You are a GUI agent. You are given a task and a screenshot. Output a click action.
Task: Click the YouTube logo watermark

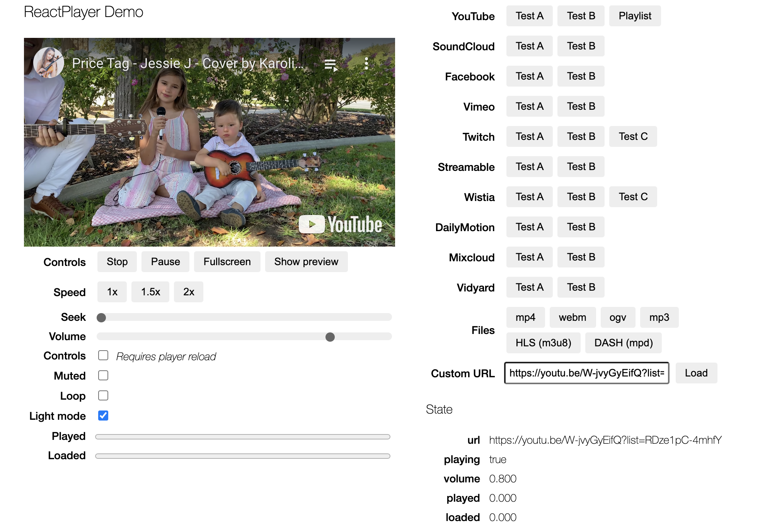pos(341,223)
